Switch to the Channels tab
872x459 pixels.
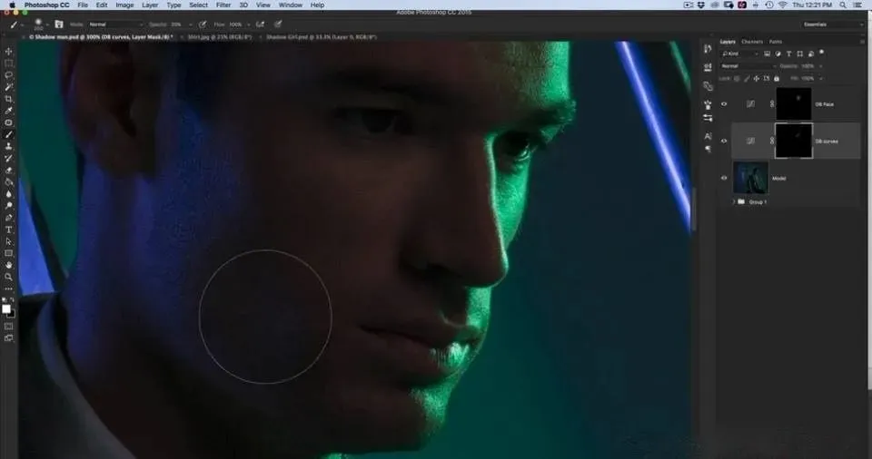pos(752,42)
